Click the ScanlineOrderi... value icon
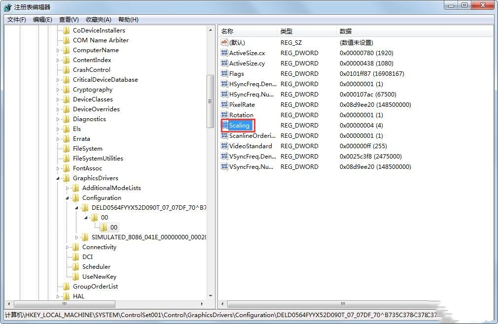The width and height of the screenshot is (498, 324). 224,136
